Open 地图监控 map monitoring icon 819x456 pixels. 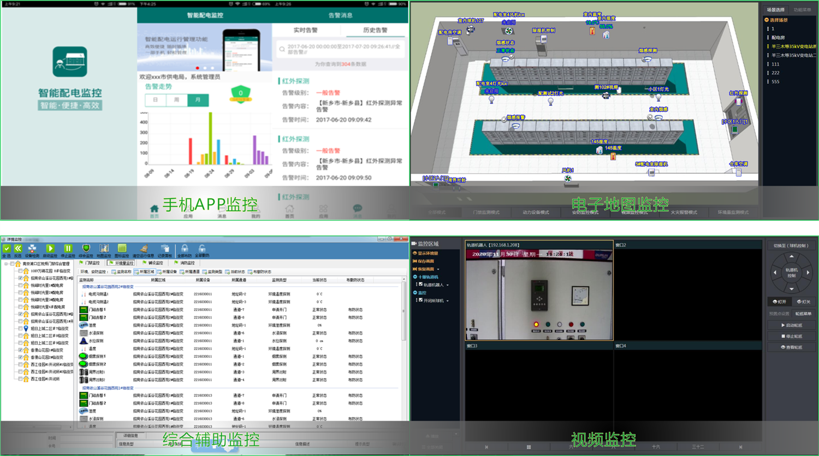click(x=104, y=249)
